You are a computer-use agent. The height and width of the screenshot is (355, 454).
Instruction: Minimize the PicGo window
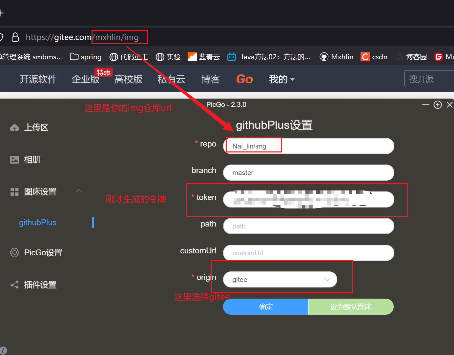click(425, 105)
